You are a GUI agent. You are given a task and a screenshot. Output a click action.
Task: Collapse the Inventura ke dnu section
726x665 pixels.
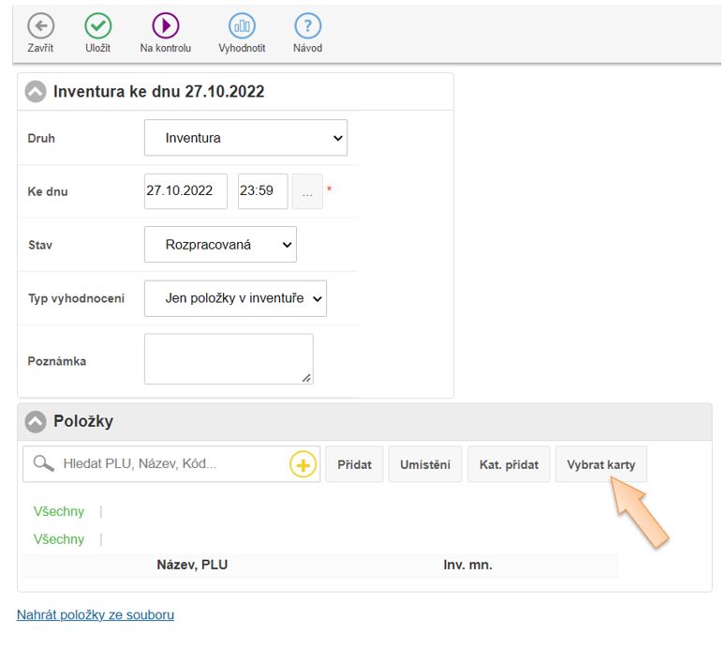coord(36,92)
